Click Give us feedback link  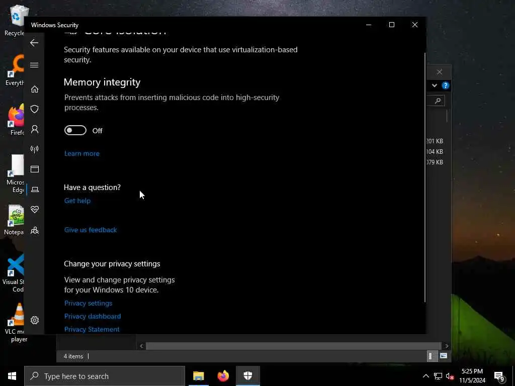coord(91,230)
